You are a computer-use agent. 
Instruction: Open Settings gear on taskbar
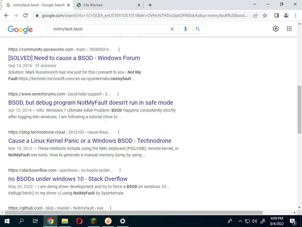point(122,221)
